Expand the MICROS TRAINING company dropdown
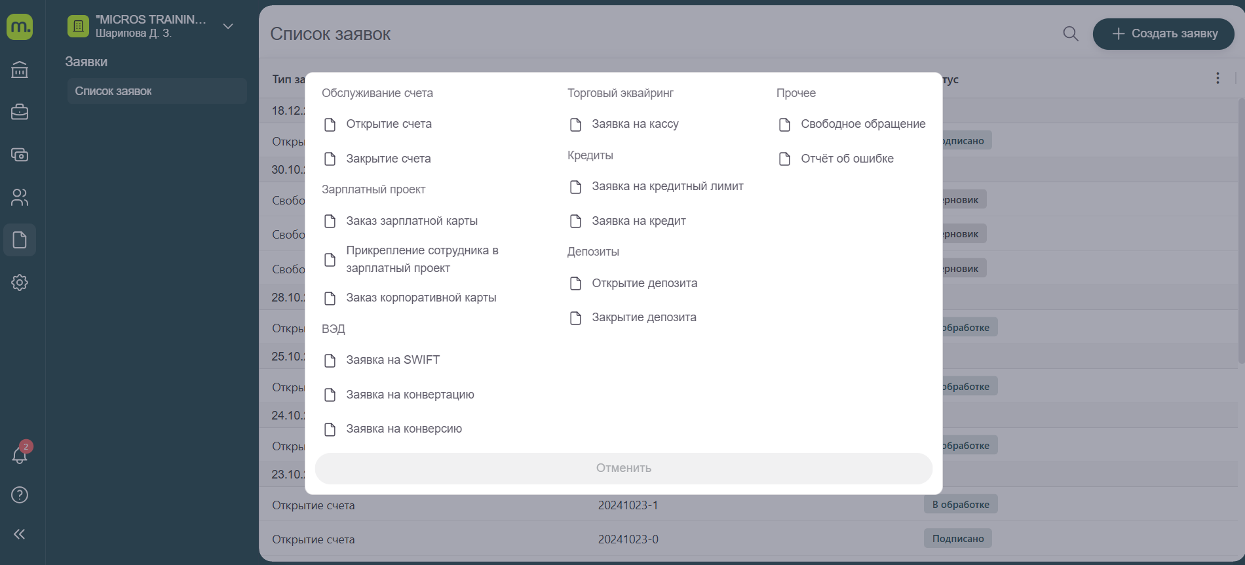The width and height of the screenshot is (1245, 565). pos(228,26)
